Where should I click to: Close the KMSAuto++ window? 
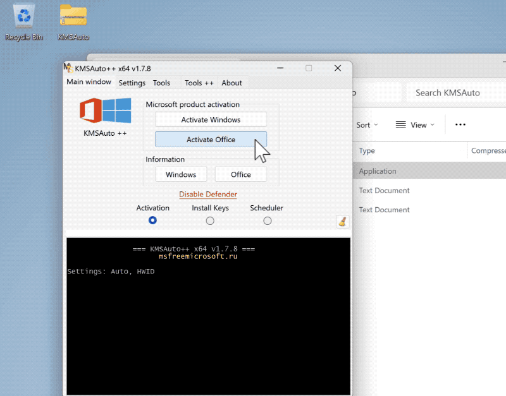click(x=338, y=68)
